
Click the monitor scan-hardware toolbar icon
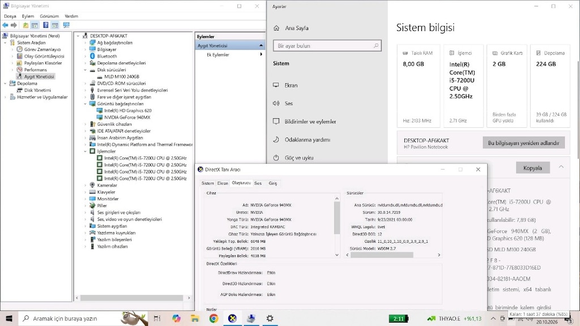[x=66, y=25]
